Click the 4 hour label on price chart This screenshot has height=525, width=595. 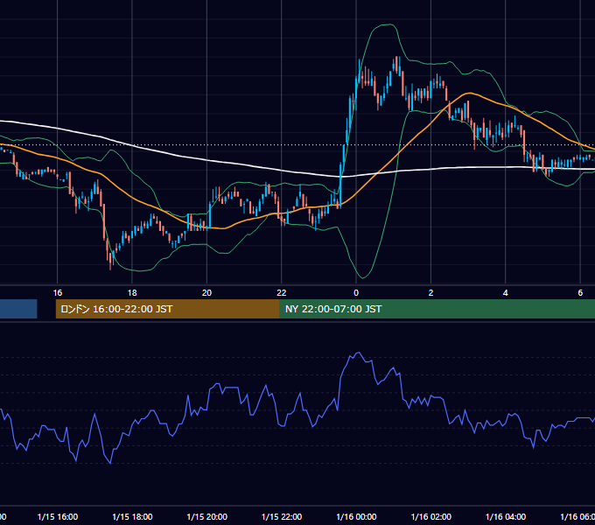pos(506,293)
